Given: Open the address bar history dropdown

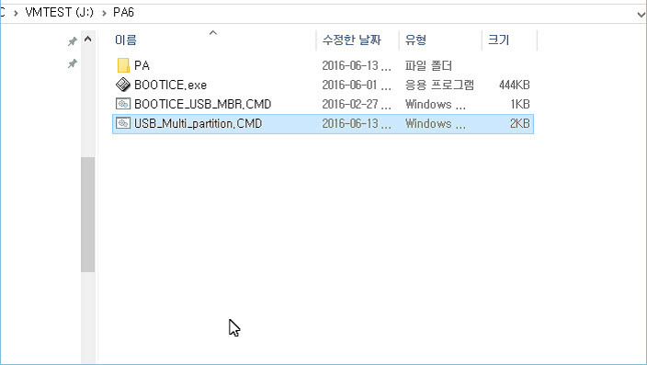Looking at the screenshot, I should pos(641,15).
